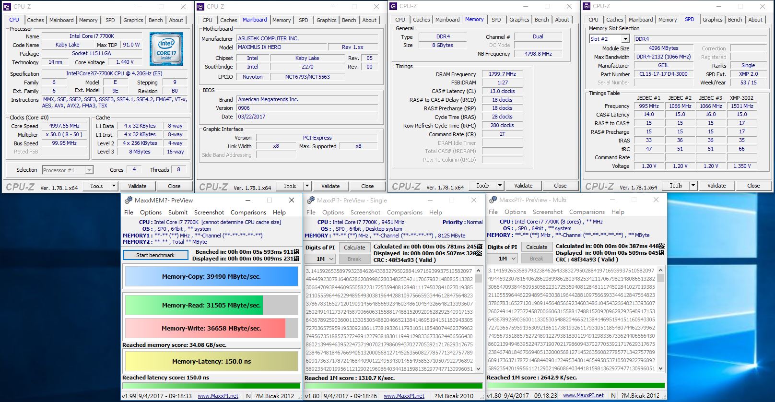The height and width of the screenshot is (402, 775).
Task: Expand Digits of PI 1M dropdown in MaxxPI Multi
Action: pos(513,258)
